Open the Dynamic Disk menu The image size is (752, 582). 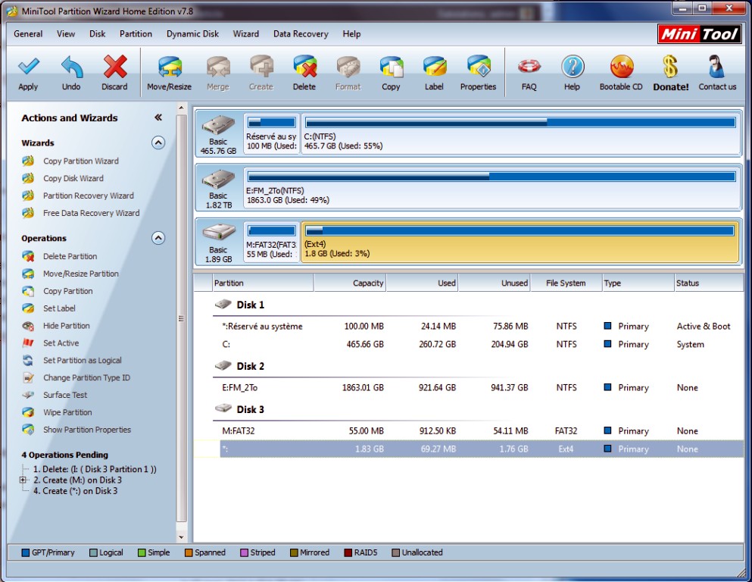click(192, 34)
